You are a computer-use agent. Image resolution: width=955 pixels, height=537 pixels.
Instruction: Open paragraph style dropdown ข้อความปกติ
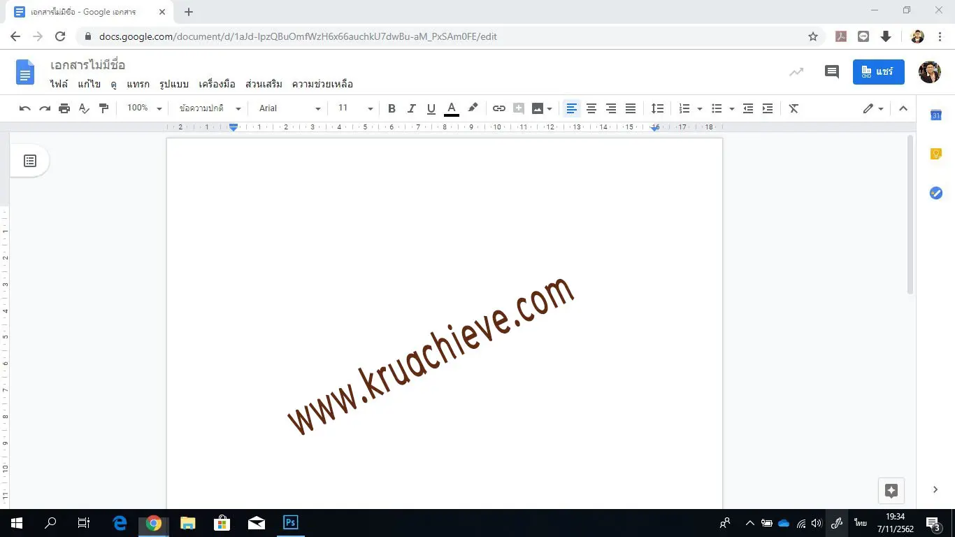(210, 108)
